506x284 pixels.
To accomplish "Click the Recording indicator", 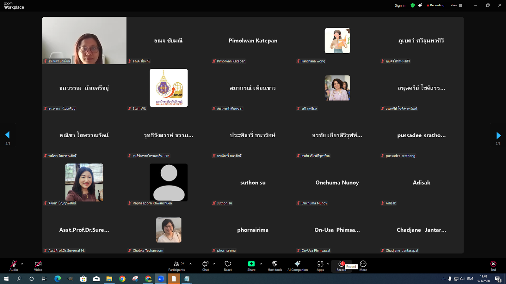I will pyautogui.click(x=435, y=5).
